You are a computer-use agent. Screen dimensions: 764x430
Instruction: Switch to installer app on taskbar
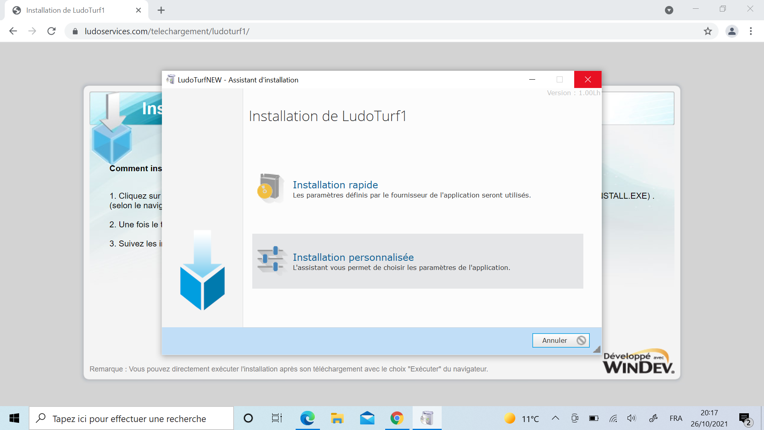427,418
